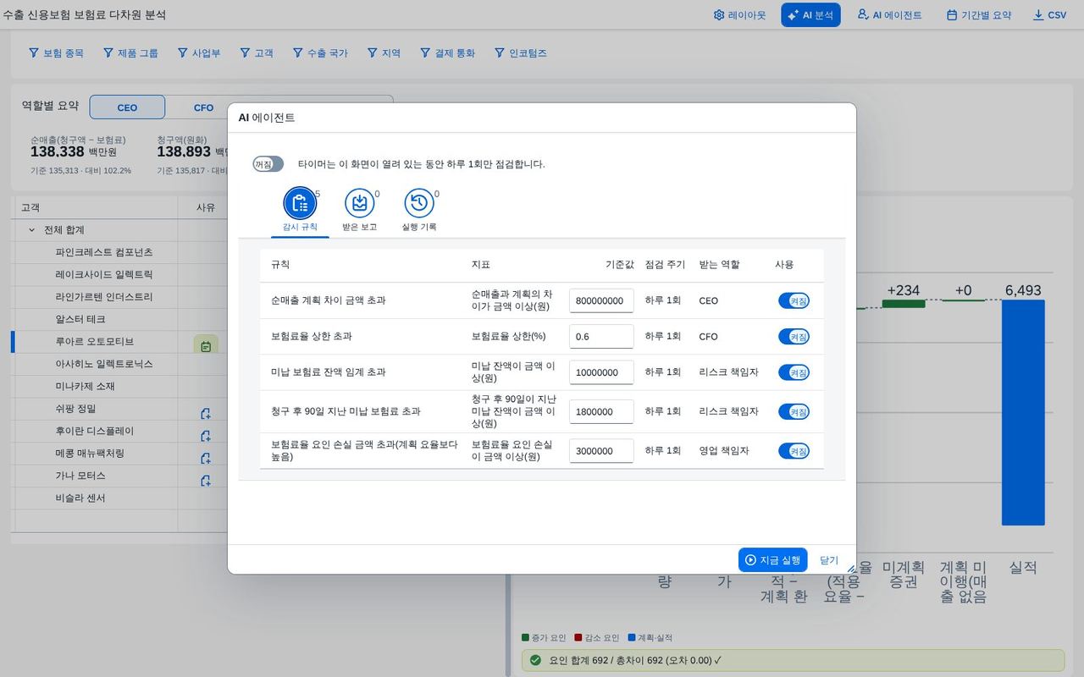Open the 고객 filter

click(257, 52)
